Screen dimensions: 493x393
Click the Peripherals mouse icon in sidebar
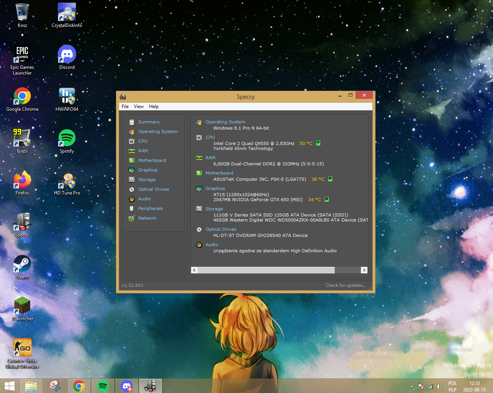click(x=132, y=208)
